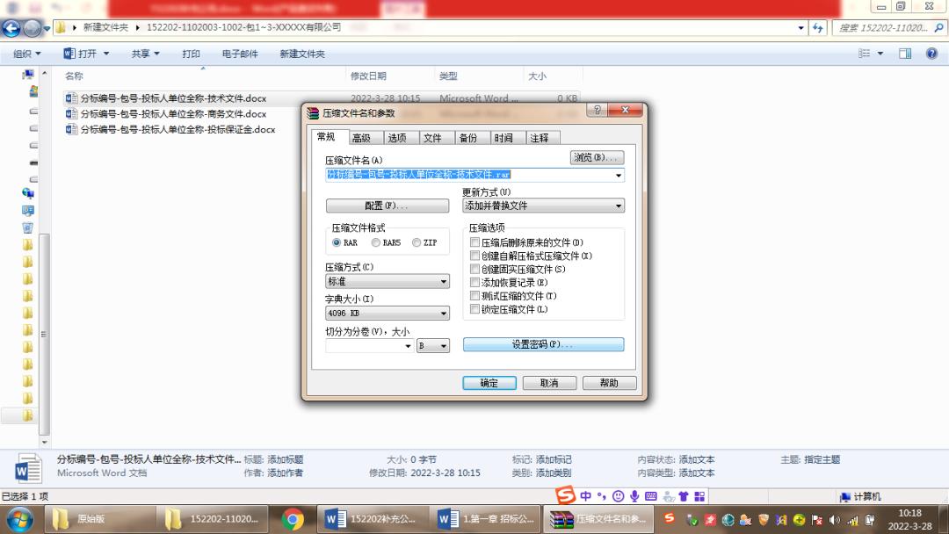Click the Control Panel icon in navigation pane

coord(28,211)
